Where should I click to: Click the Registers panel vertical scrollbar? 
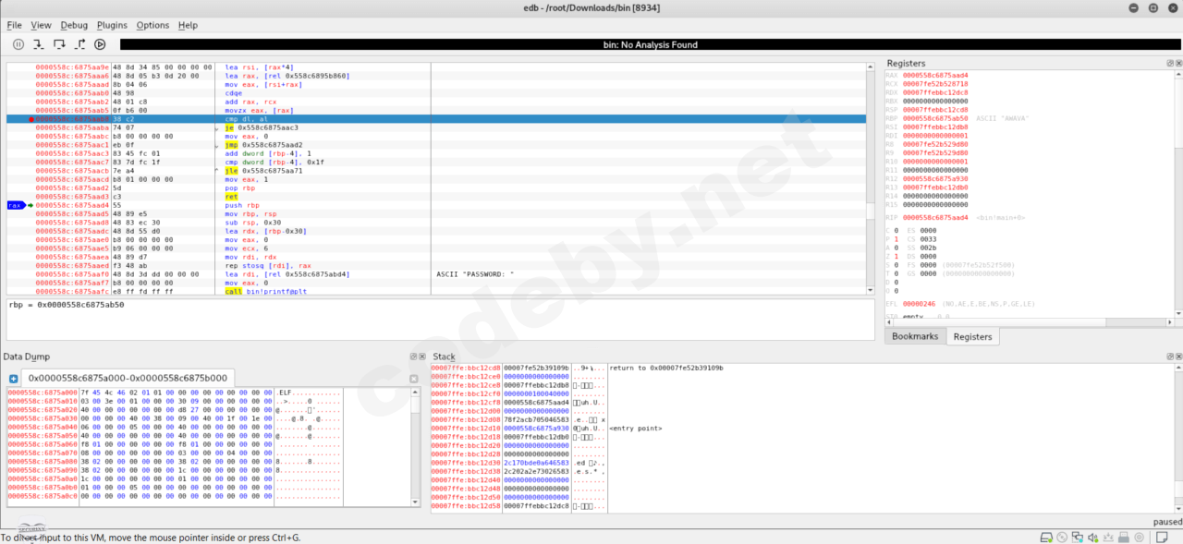[x=1178, y=194]
